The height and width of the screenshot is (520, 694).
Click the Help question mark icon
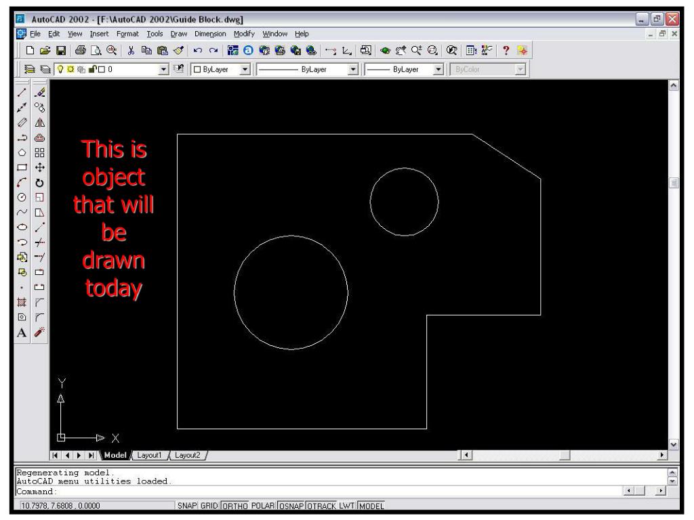[506, 50]
